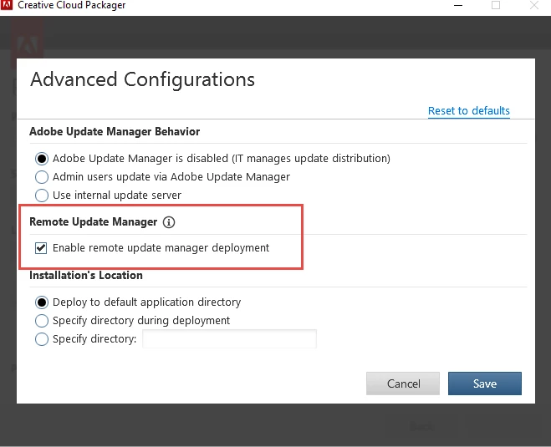Click Adobe Update Manager Behavior section heading
The height and width of the screenshot is (447, 551).
point(115,132)
